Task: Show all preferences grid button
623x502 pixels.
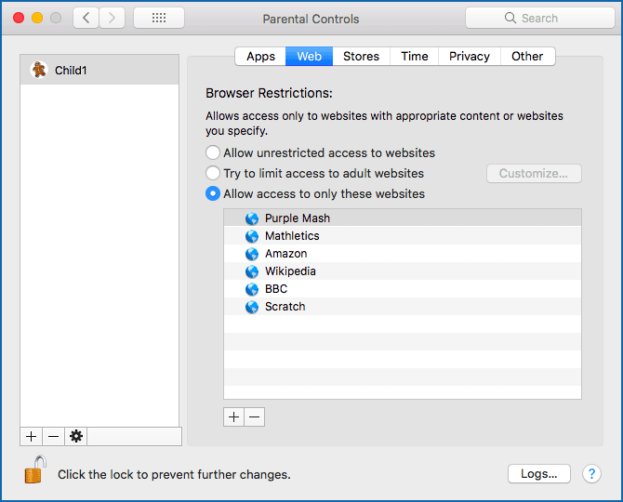Action: pyautogui.click(x=159, y=18)
